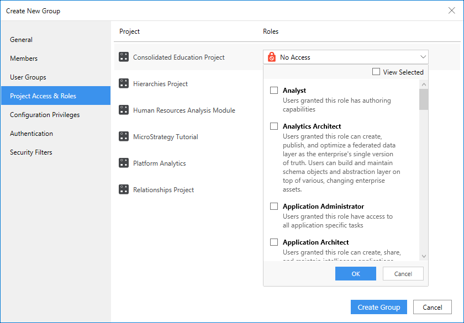Open the Members section
This screenshot has width=464, height=323.
click(x=24, y=59)
